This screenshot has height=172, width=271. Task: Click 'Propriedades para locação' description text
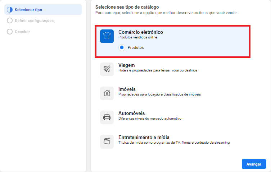point(159,94)
